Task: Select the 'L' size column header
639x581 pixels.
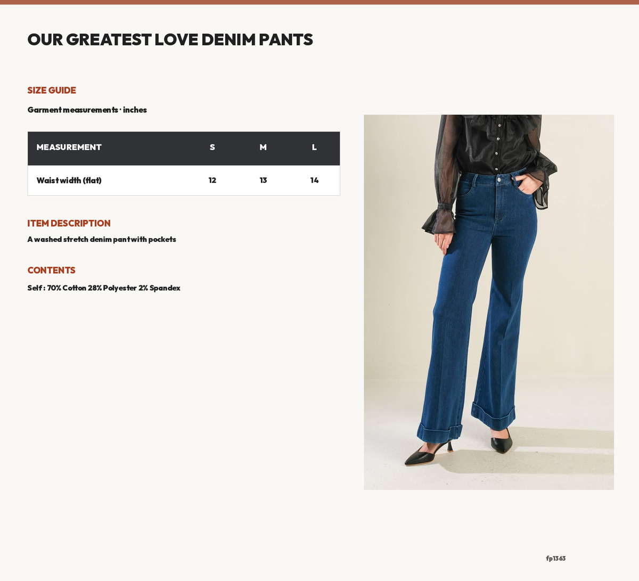Action: pos(314,148)
